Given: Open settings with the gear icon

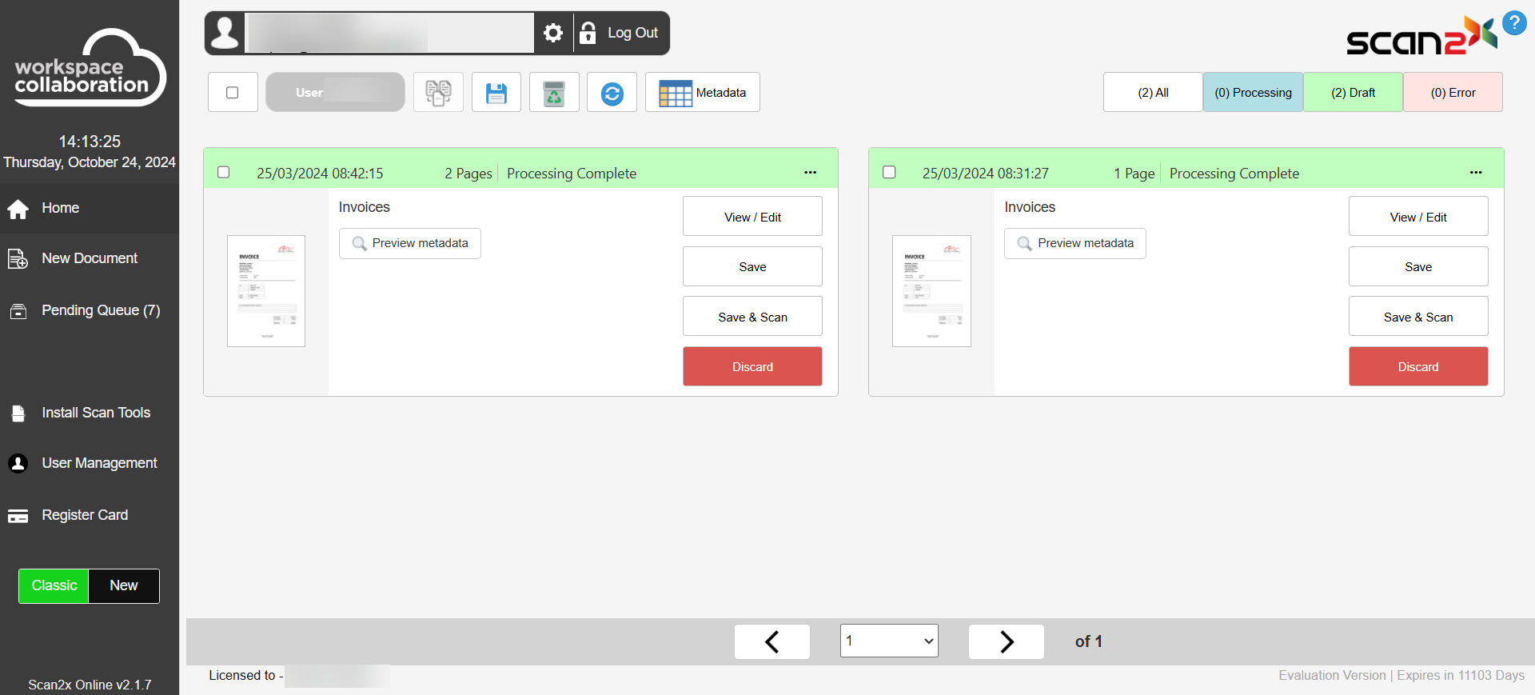Looking at the screenshot, I should point(553,33).
